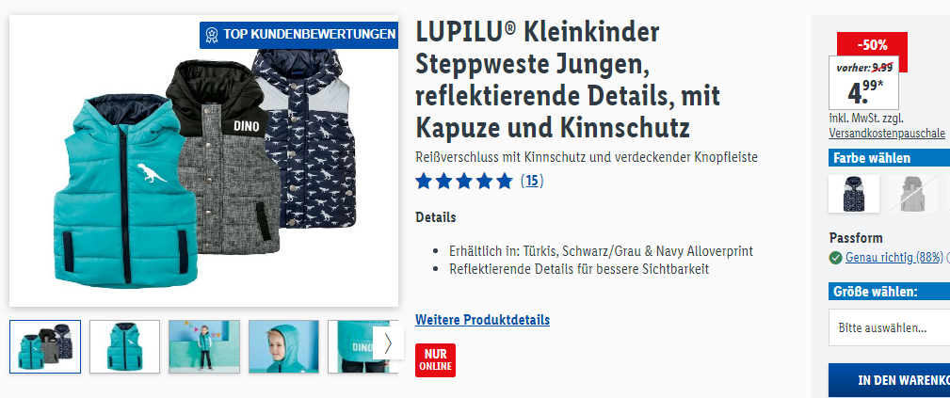The width and height of the screenshot is (950, 398).
Task: Click the five-star rating icons
Action: click(x=464, y=182)
